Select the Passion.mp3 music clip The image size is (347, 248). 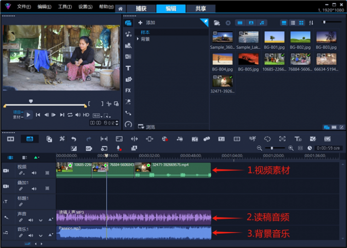coord(134,233)
